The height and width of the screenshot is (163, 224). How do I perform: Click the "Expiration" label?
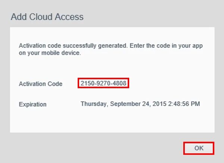32,105
